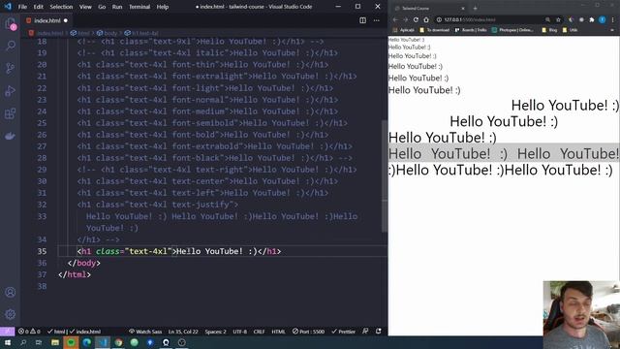The width and height of the screenshot is (620, 349).
Task: Open the CRLF end-of-line selector
Action: 259,332
